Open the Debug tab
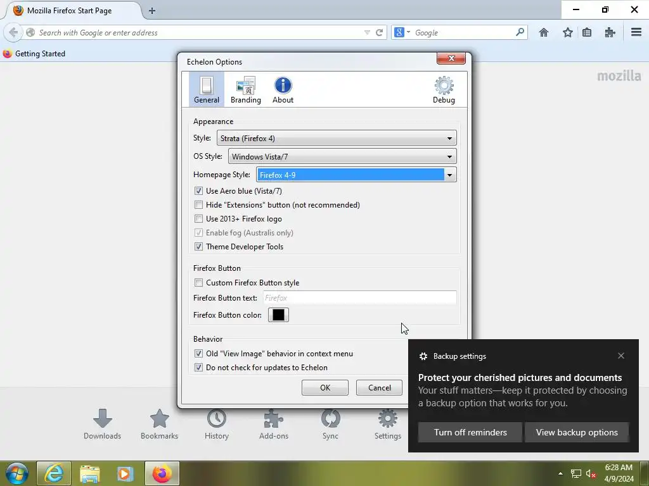The height and width of the screenshot is (486, 649). [x=444, y=89]
